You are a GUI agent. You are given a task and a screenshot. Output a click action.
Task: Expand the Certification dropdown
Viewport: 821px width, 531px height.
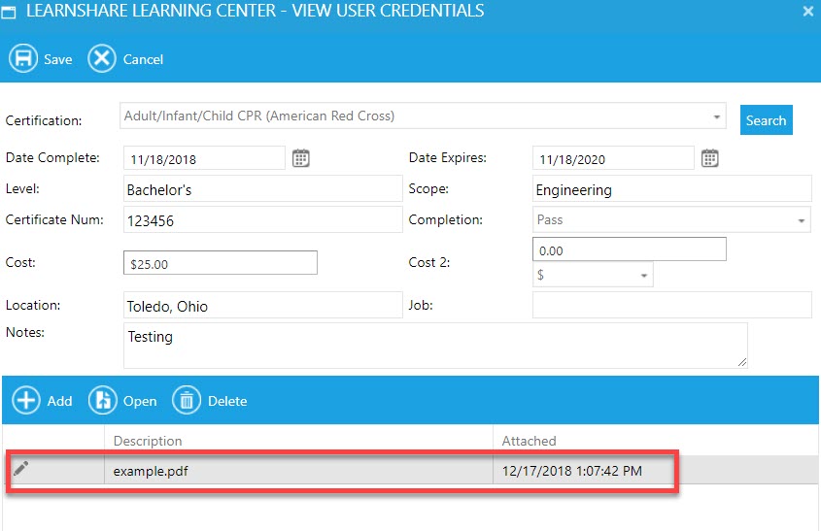[717, 116]
